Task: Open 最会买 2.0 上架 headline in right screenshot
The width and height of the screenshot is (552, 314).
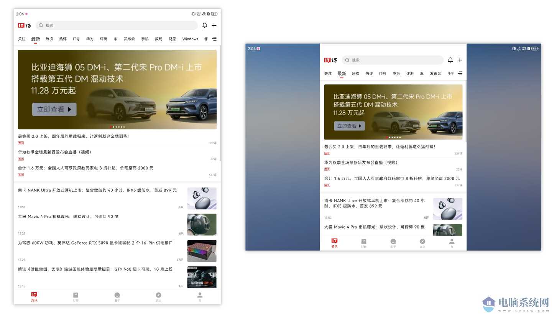Action: 379,146
